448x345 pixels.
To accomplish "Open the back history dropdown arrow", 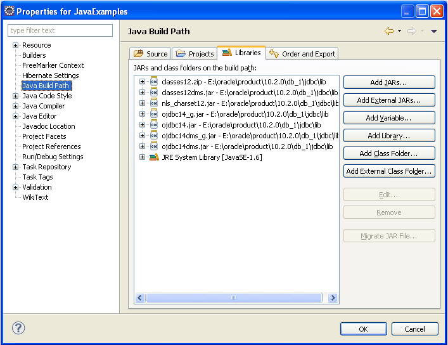I will [399, 31].
